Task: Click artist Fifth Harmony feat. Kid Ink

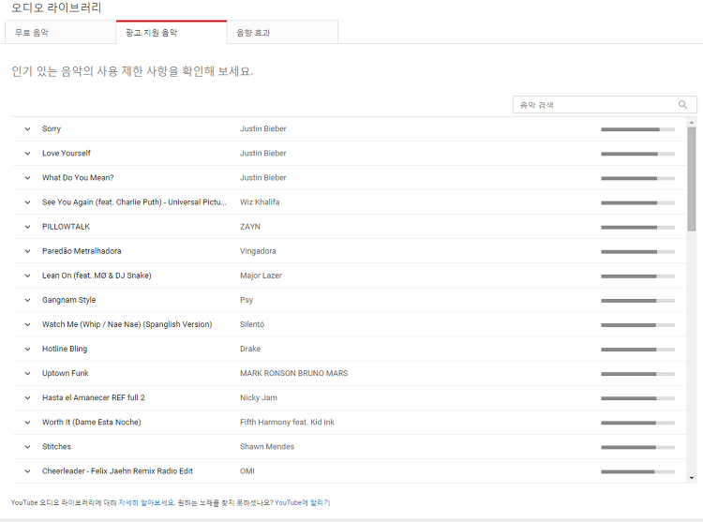Action: pyautogui.click(x=287, y=422)
